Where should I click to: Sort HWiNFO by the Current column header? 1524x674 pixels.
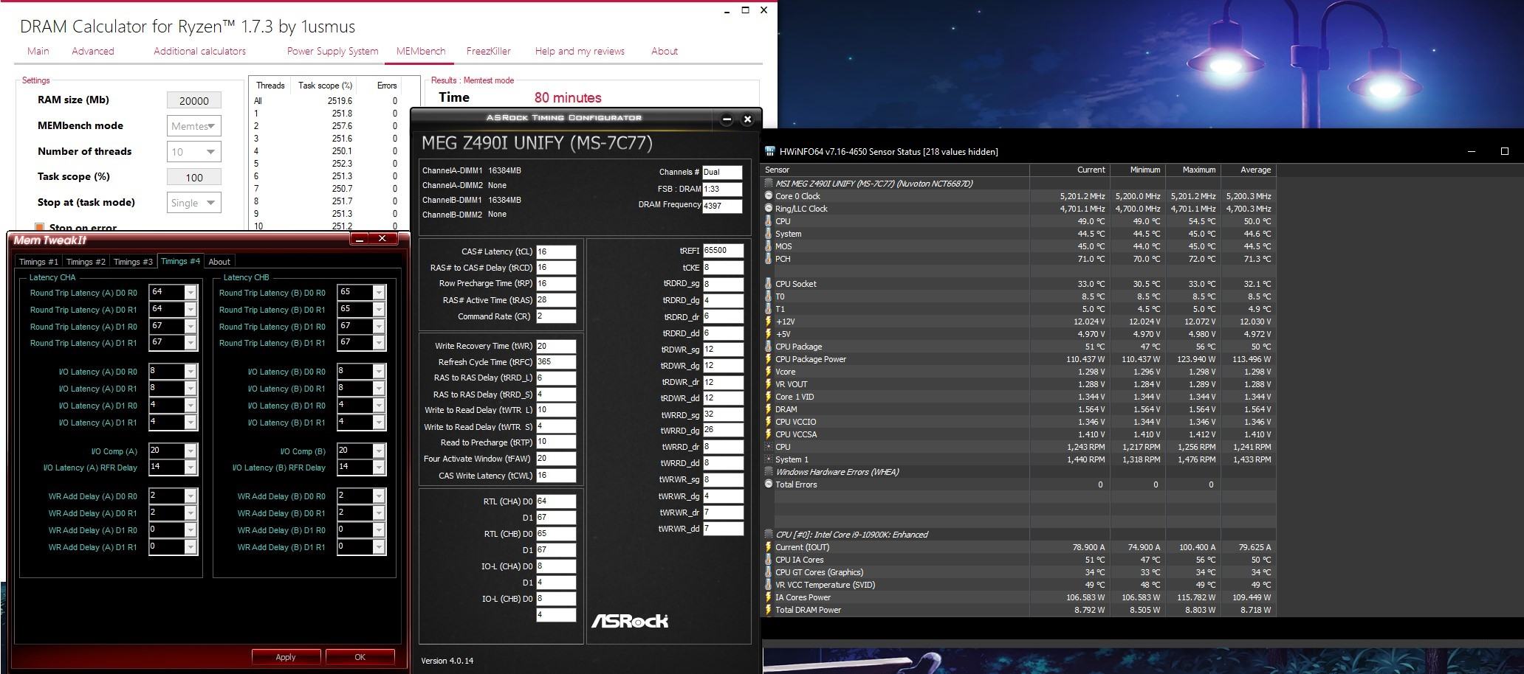(x=1069, y=170)
